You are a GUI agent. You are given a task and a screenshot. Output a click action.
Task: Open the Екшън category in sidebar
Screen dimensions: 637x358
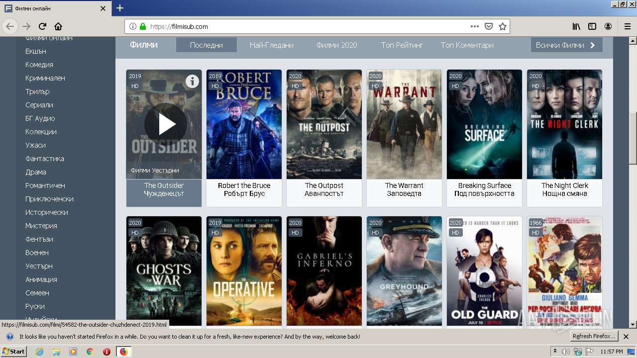pyautogui.click(x=36, y=51)
